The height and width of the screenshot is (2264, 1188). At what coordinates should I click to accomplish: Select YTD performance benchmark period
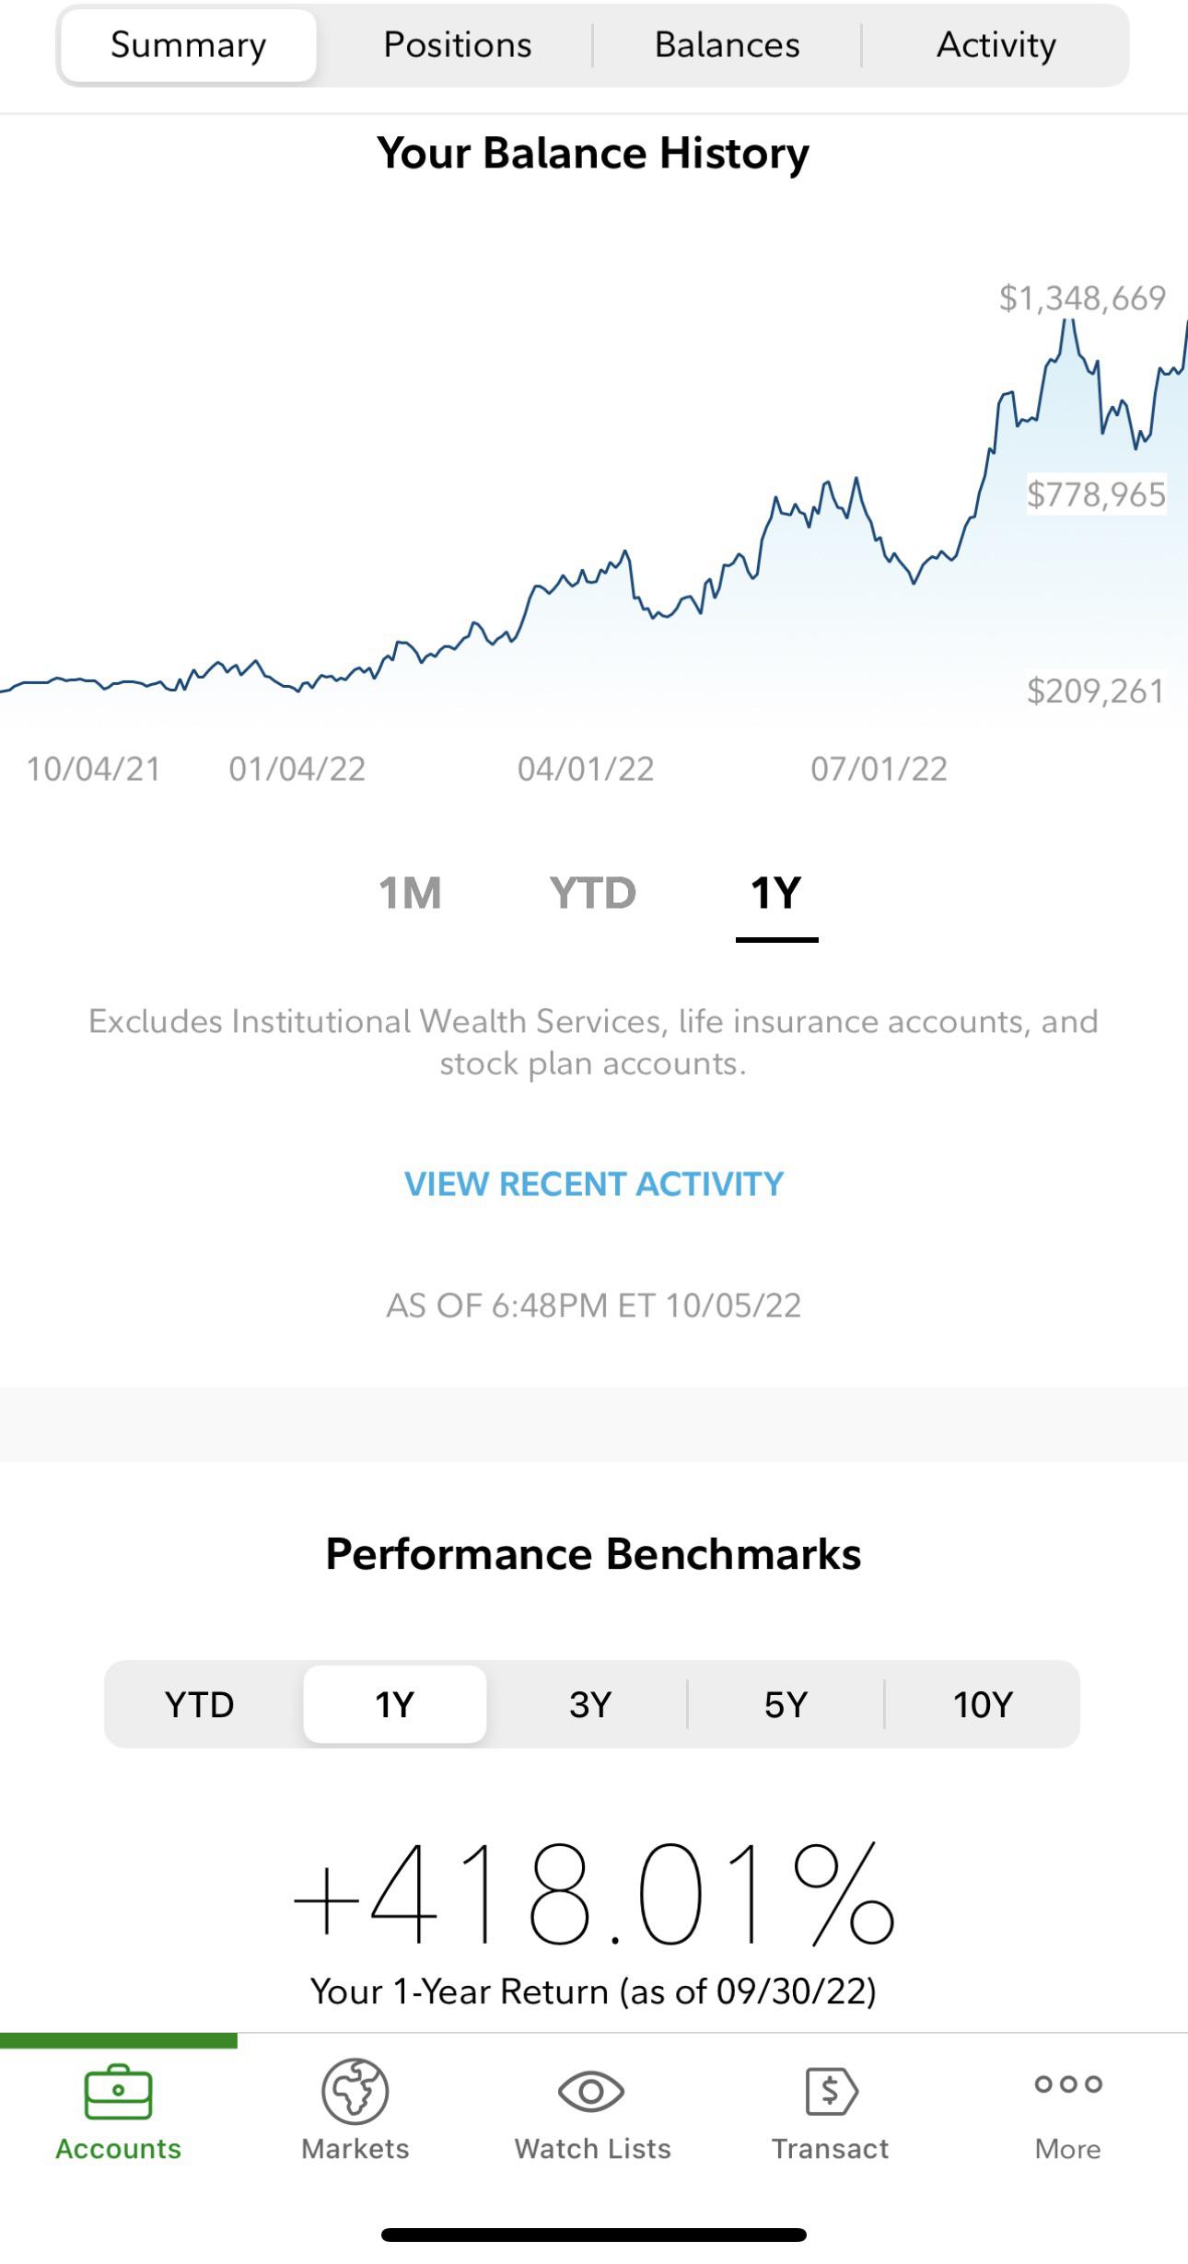click(200, 1705)
